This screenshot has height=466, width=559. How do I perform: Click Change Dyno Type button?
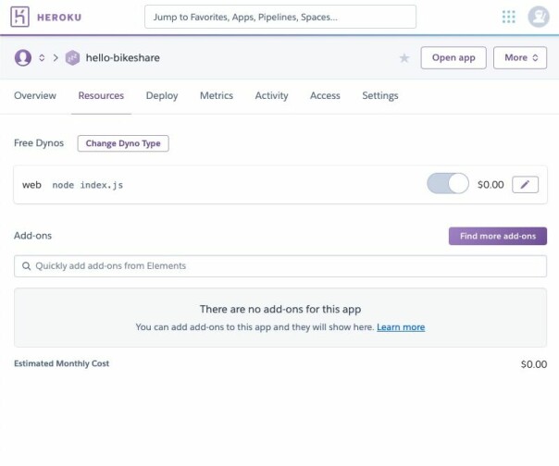pos(123,143)
